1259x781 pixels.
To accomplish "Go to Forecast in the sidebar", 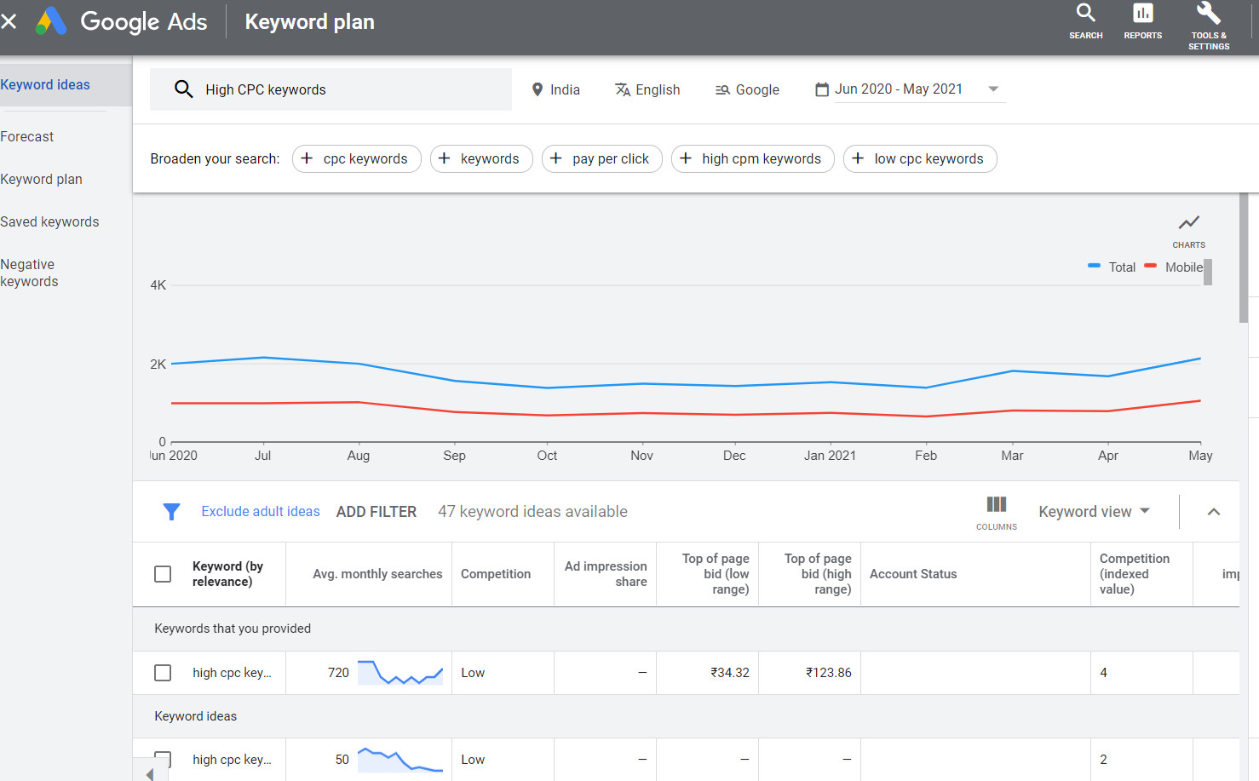I will pyautogui.click(x=27, y=136).
